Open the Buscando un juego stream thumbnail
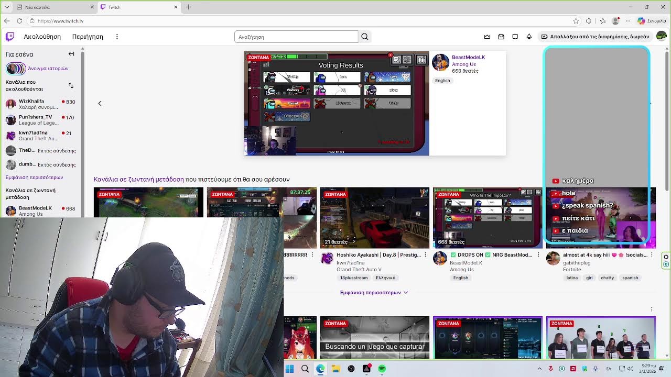The height and width of the screenshot is (377, 671). coord(374,338)
